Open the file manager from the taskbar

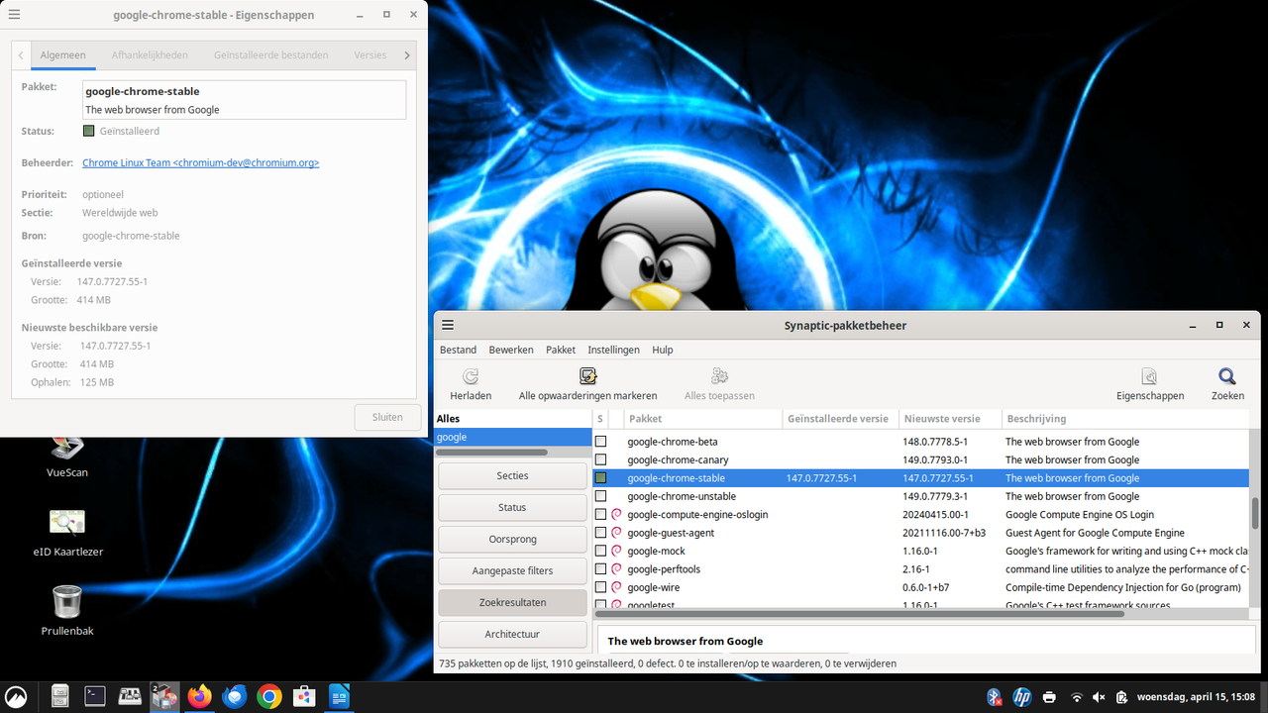pyautogui.click(x=60, y=697)
